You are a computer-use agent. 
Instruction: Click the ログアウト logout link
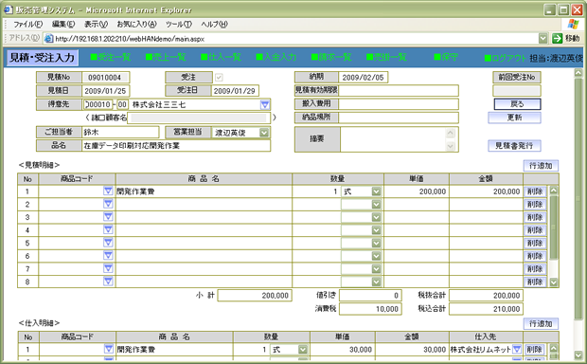(506, 58)
